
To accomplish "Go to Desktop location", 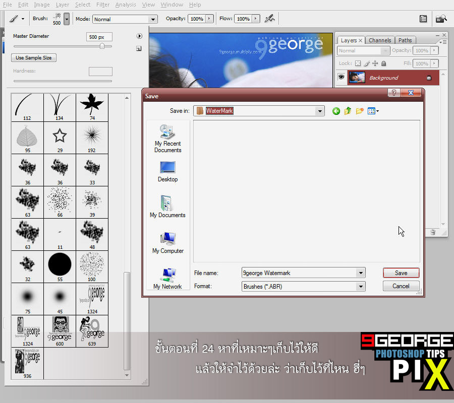I will coord(167,172).
